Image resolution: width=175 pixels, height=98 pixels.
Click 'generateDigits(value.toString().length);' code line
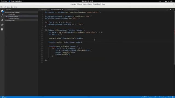(x=66, y=38)
